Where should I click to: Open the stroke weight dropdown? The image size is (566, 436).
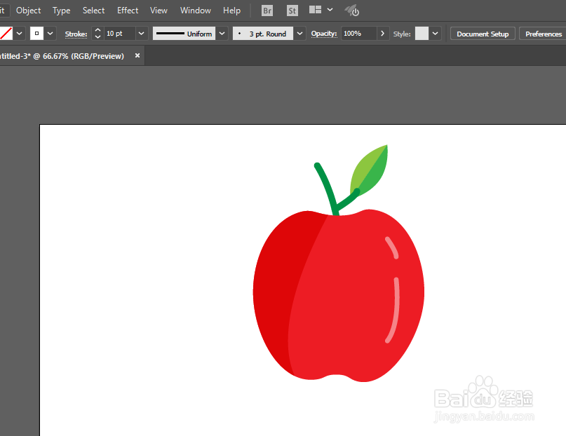[x=142, y=34]
